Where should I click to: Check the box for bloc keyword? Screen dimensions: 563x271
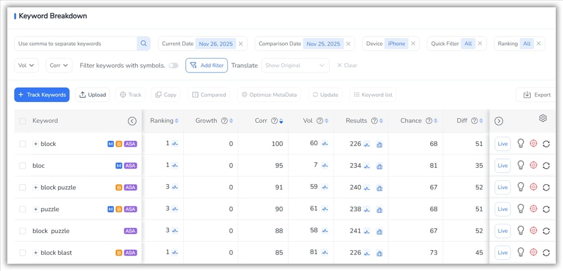tap(22, 166)
